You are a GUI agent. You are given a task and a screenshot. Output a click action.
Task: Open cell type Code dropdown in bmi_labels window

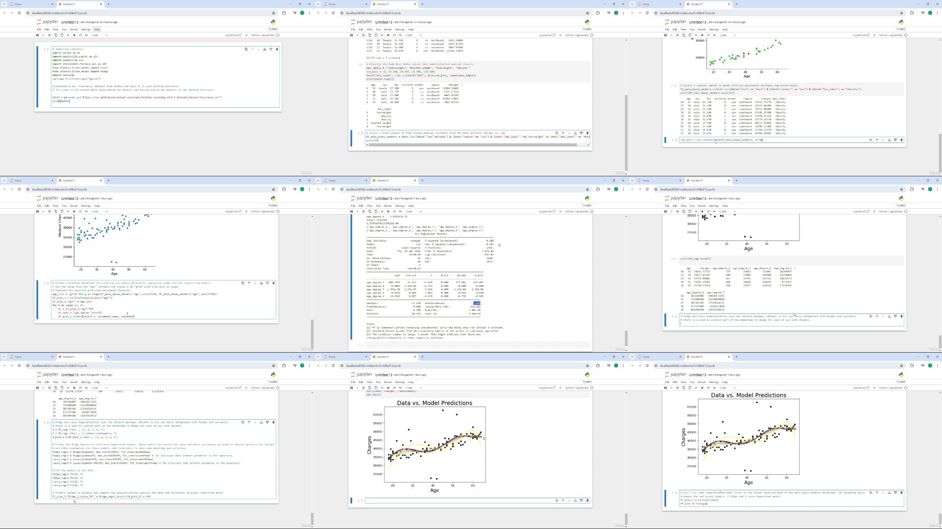pos(413,35)
